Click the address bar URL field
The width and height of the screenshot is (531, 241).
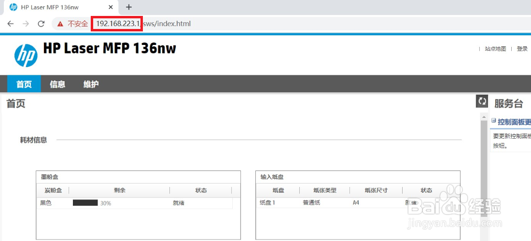point(291,24)
